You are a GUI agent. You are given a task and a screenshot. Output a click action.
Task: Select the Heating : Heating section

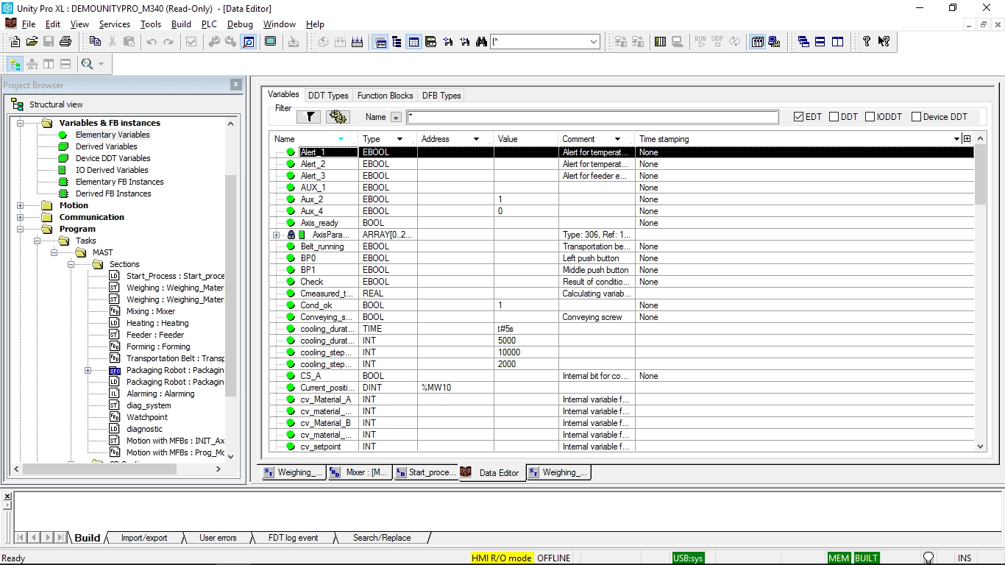pos(157,323)
